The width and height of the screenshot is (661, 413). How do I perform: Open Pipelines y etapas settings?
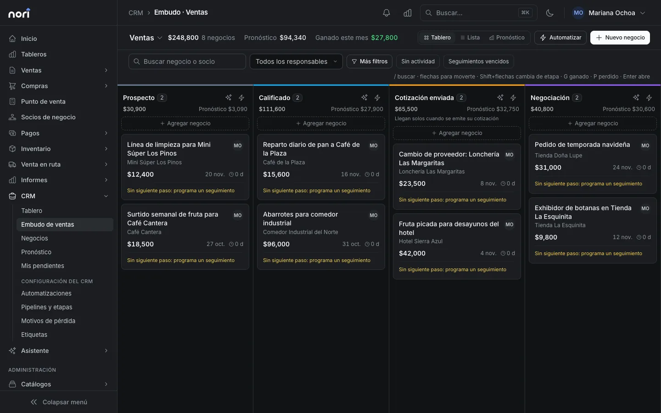(65, 307)
